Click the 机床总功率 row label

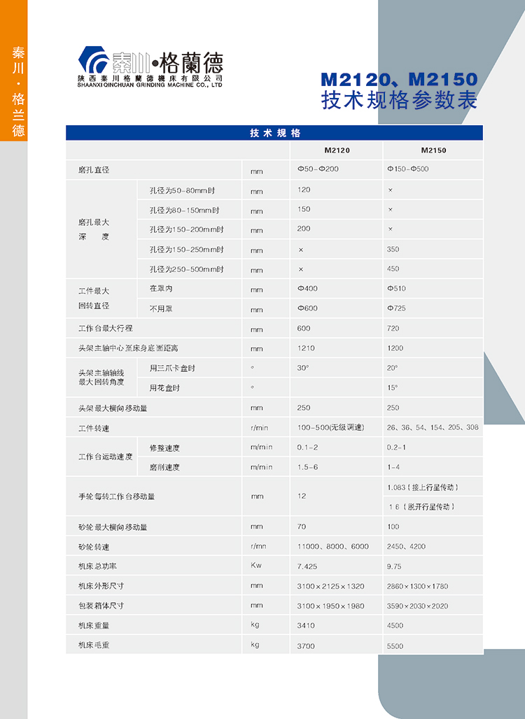pos(97,567)
